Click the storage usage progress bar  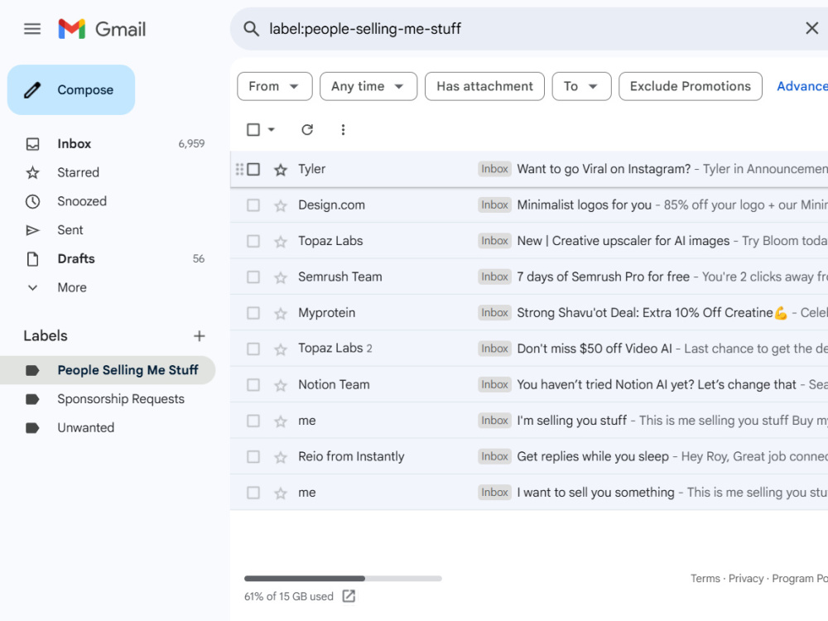pyautogui.click(x=343, y=578)
